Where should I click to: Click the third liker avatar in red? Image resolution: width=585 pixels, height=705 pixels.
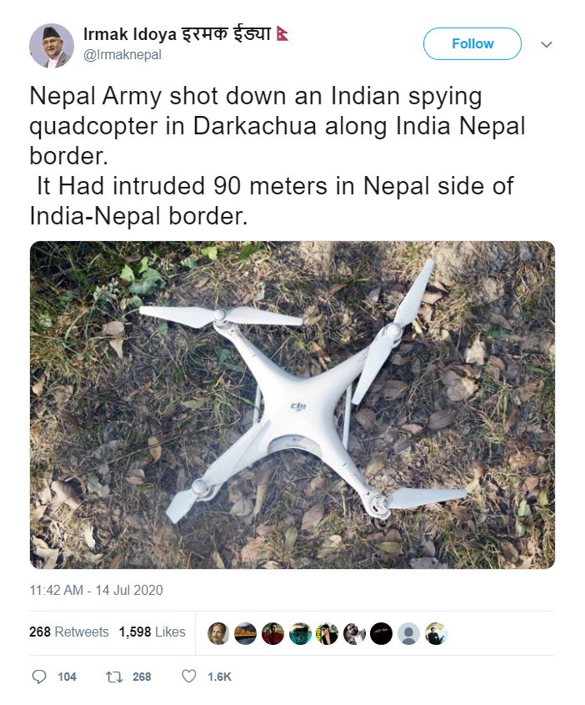point(272,633)
